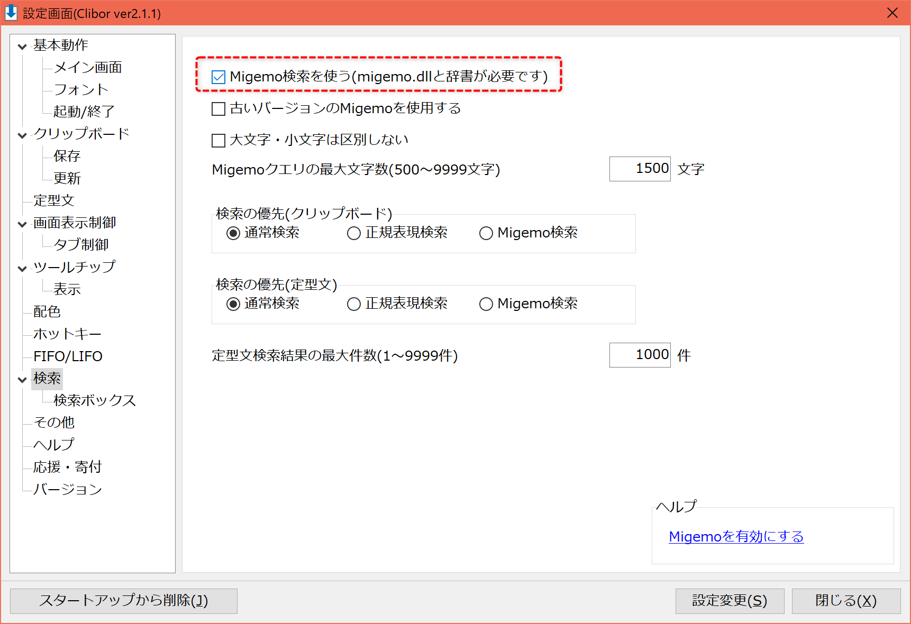
Task: Open the ツールチップ settings category
Action: coord(74,267)
